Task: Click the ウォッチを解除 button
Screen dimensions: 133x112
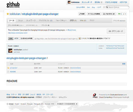Action: point(94,14)
